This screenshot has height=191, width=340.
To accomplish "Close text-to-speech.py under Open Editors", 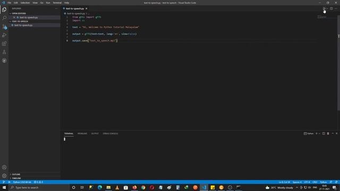I will tap(14, 18).
